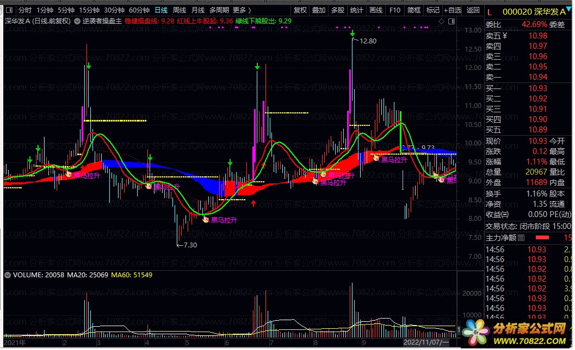
Task: Click the 委比 value 42.69%
Action: point(534,24)
